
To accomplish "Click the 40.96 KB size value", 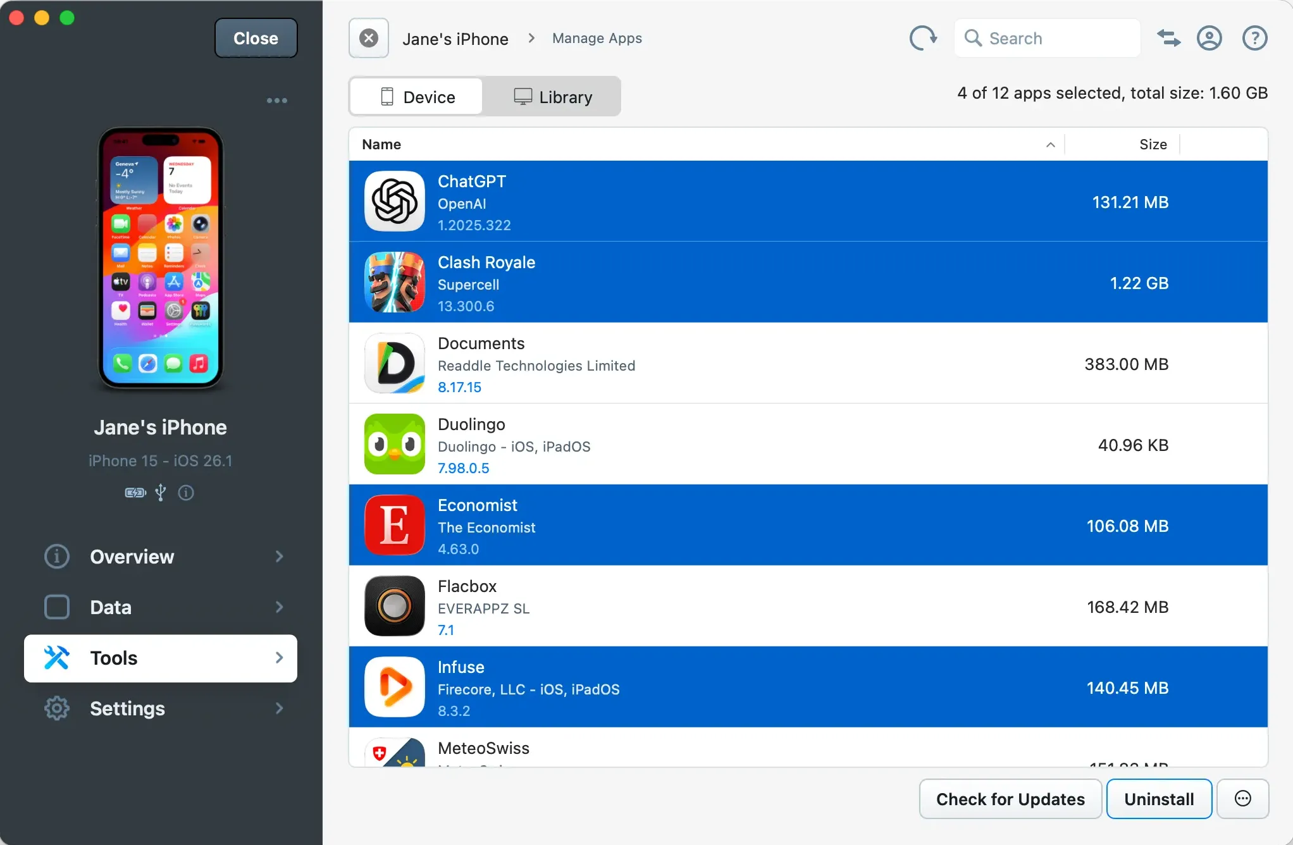I will pyautogui.click(x=1133, y=445).
